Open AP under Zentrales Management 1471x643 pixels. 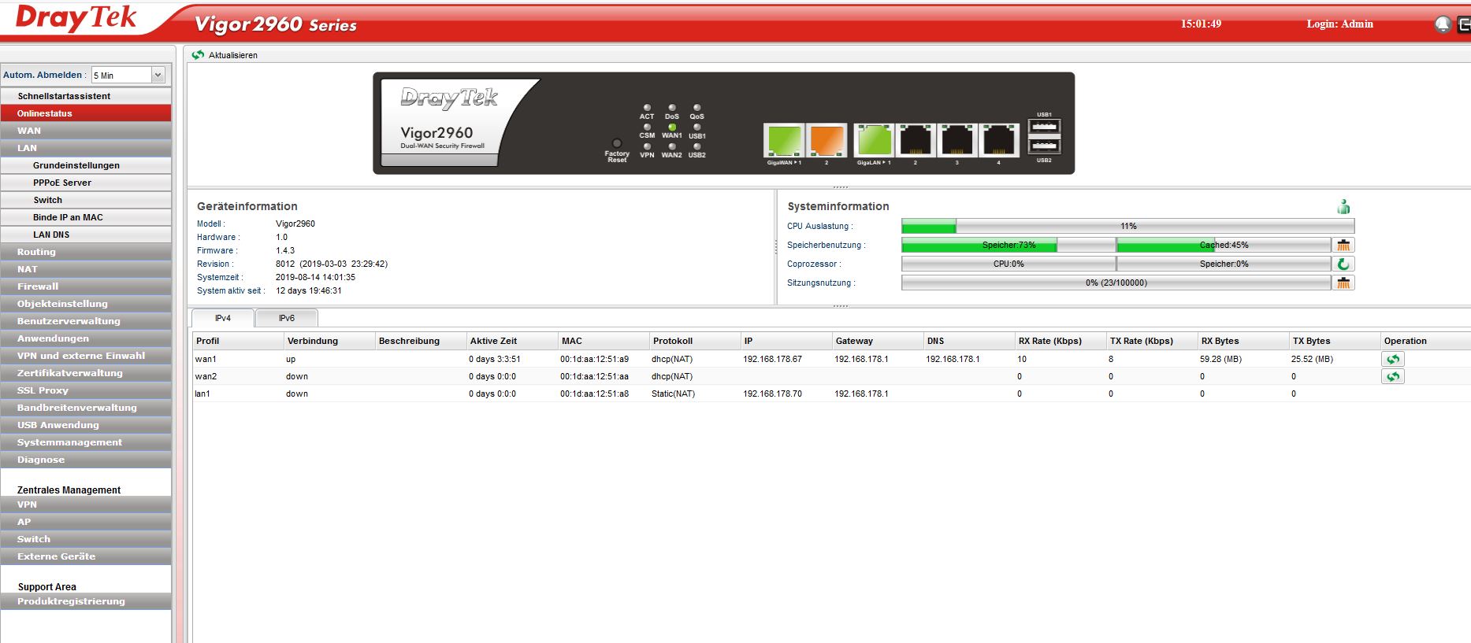pos(86,522)
